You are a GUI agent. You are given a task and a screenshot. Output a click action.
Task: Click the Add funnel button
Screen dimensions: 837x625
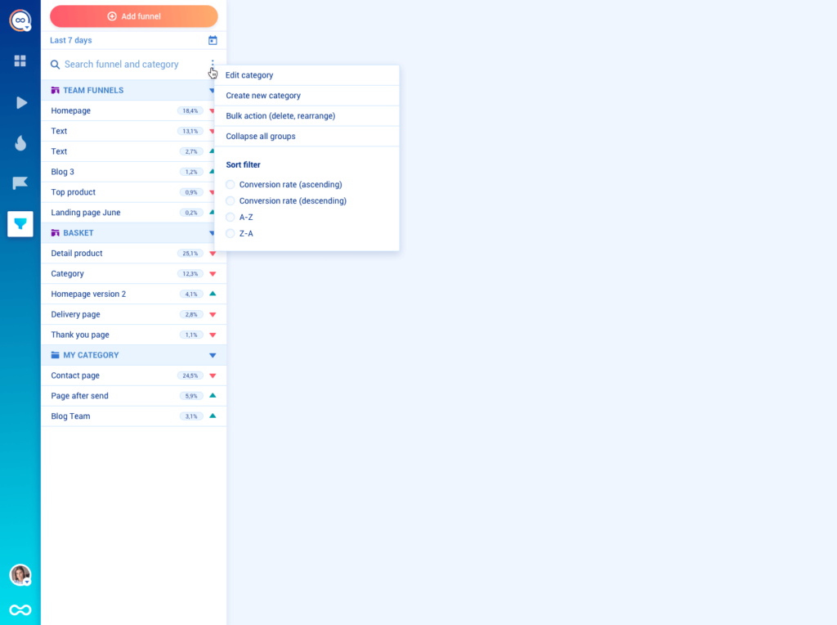point(134,16)
